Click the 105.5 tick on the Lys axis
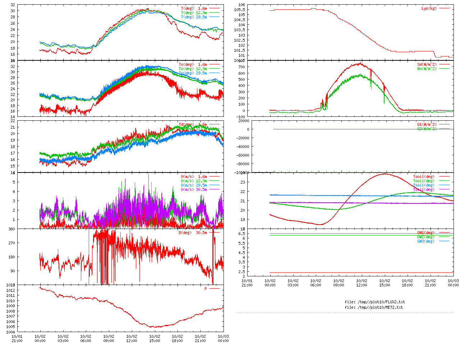 coord(240,10)
